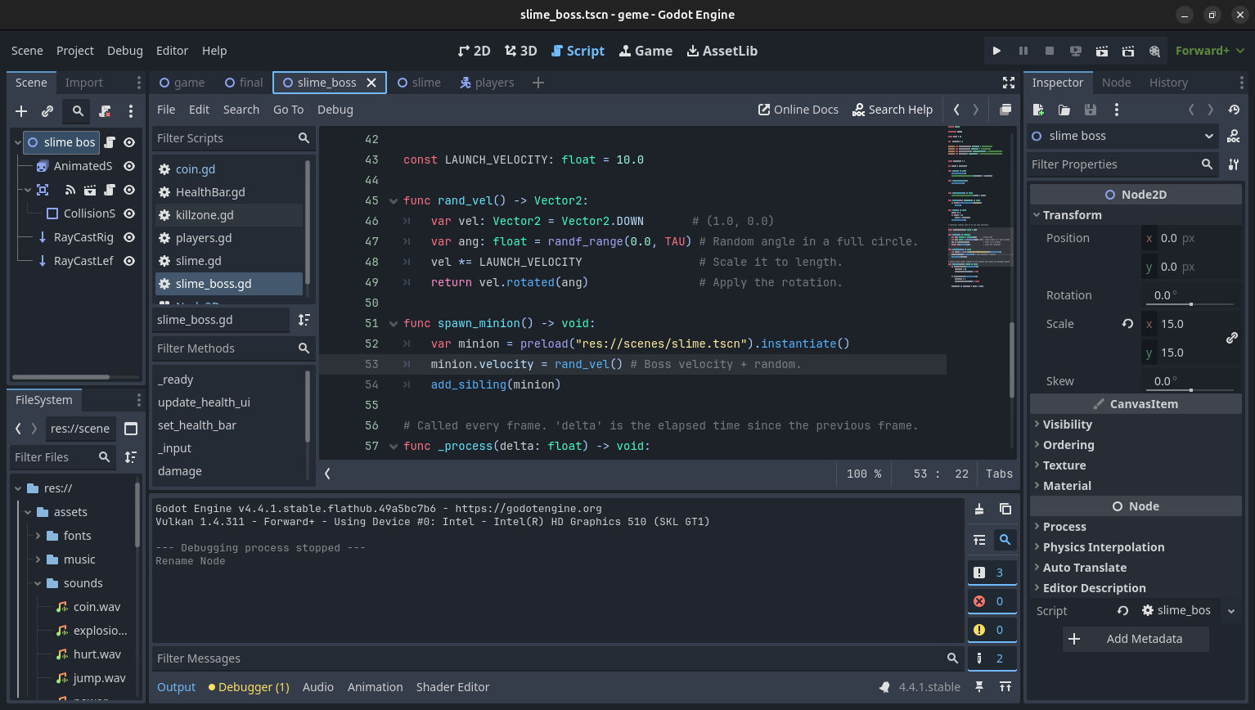Adjust the Skew slider
The width and height of the screenshot is (1255, 710).
(x=1190, y=390)
